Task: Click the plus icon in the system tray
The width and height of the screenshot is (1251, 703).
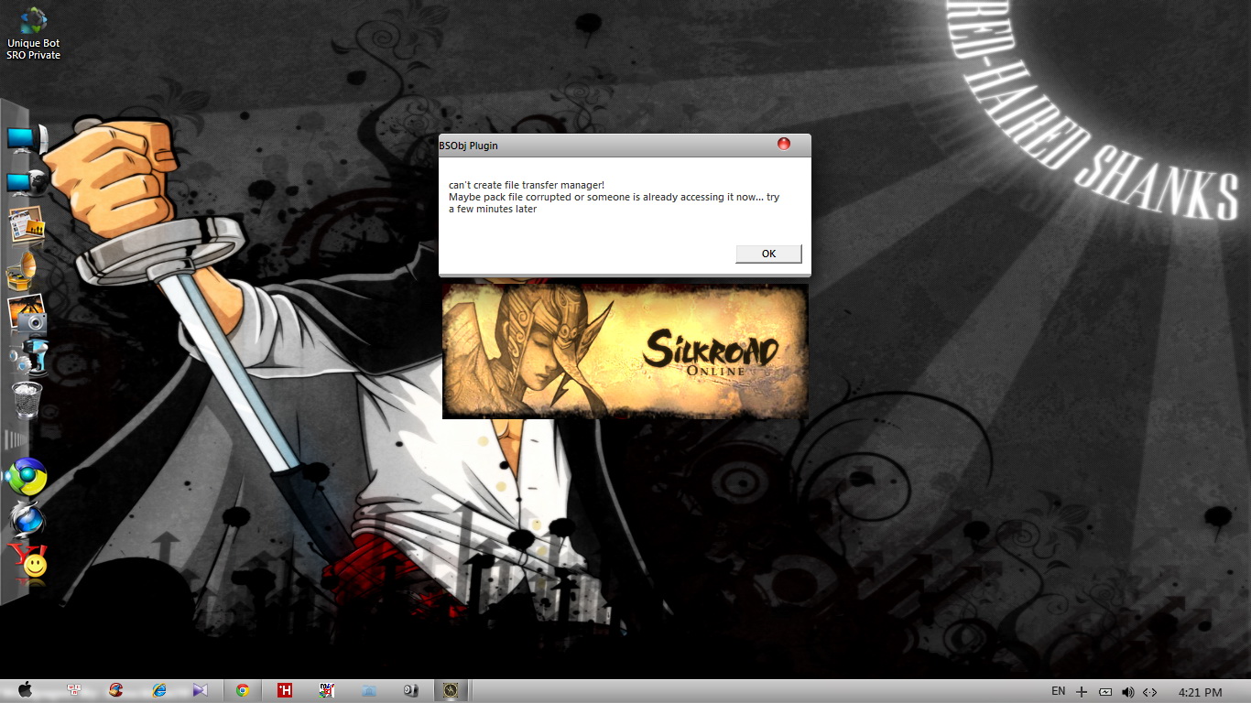Action: [1082, 692]
